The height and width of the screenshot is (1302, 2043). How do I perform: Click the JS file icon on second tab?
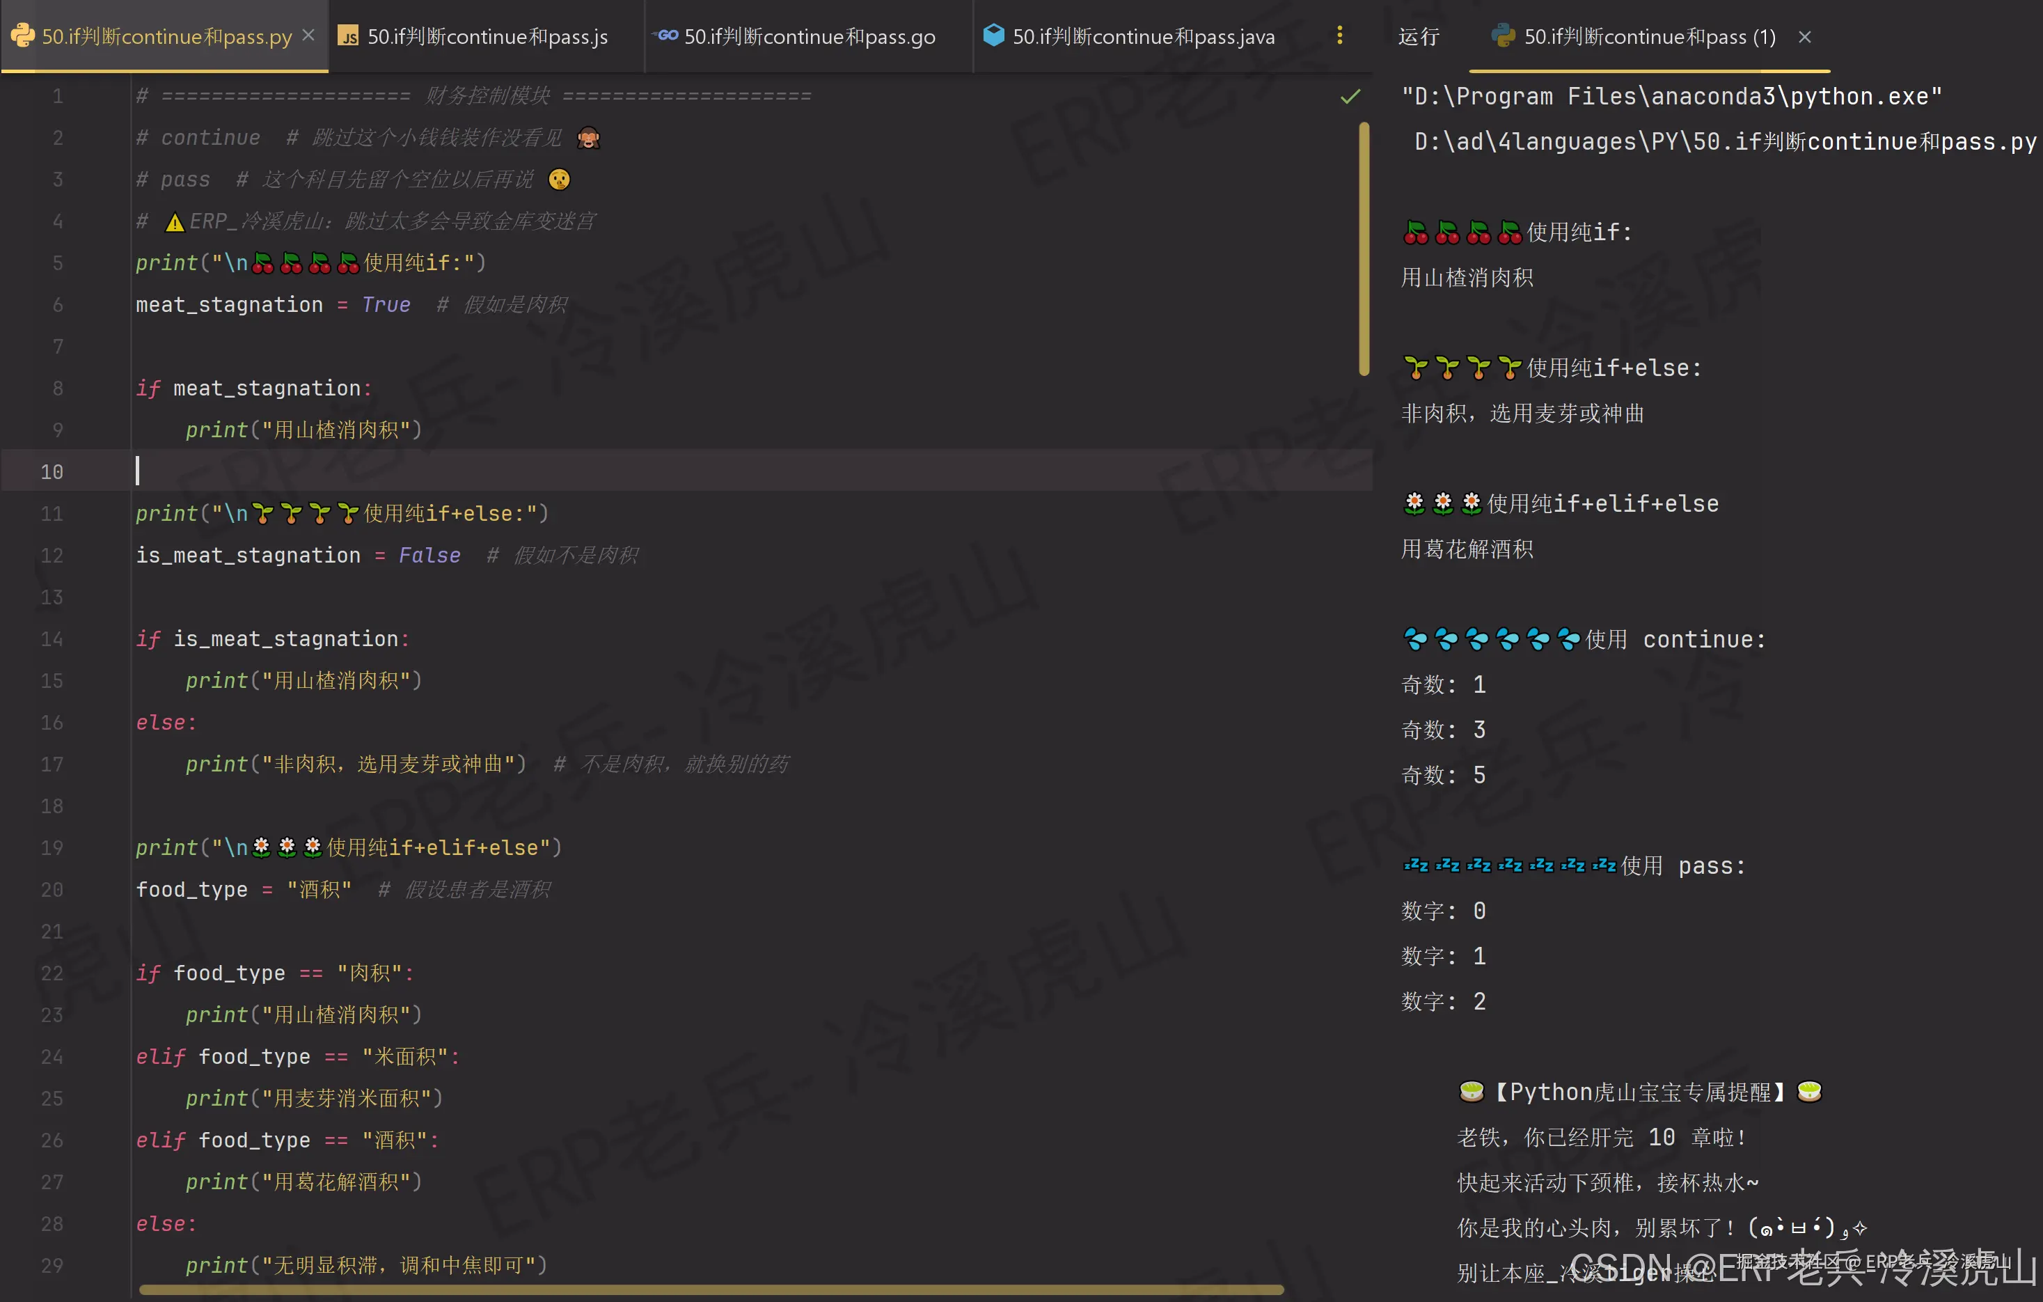(348, 36)
